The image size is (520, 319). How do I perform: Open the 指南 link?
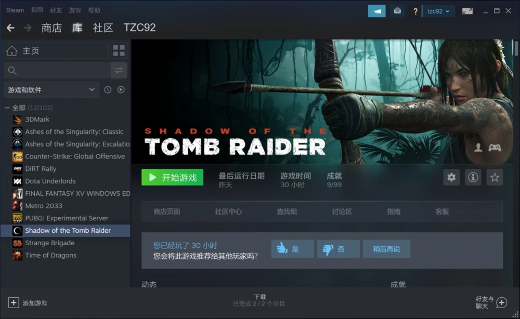click(x=394, y=211)
